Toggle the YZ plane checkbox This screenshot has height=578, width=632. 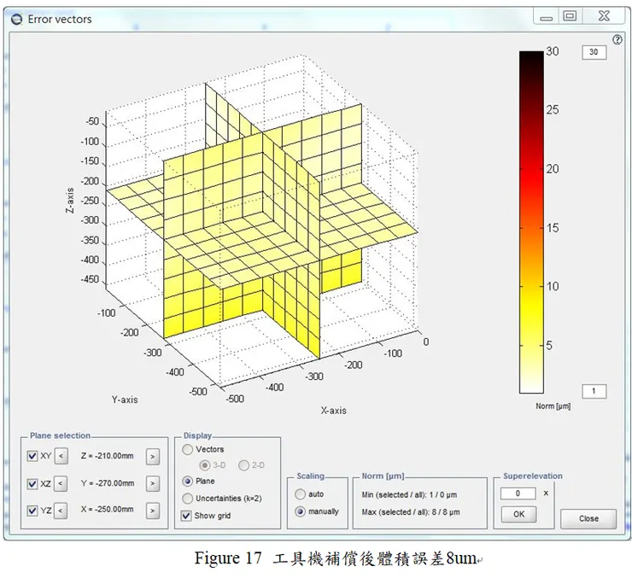(x=32, y=511)
